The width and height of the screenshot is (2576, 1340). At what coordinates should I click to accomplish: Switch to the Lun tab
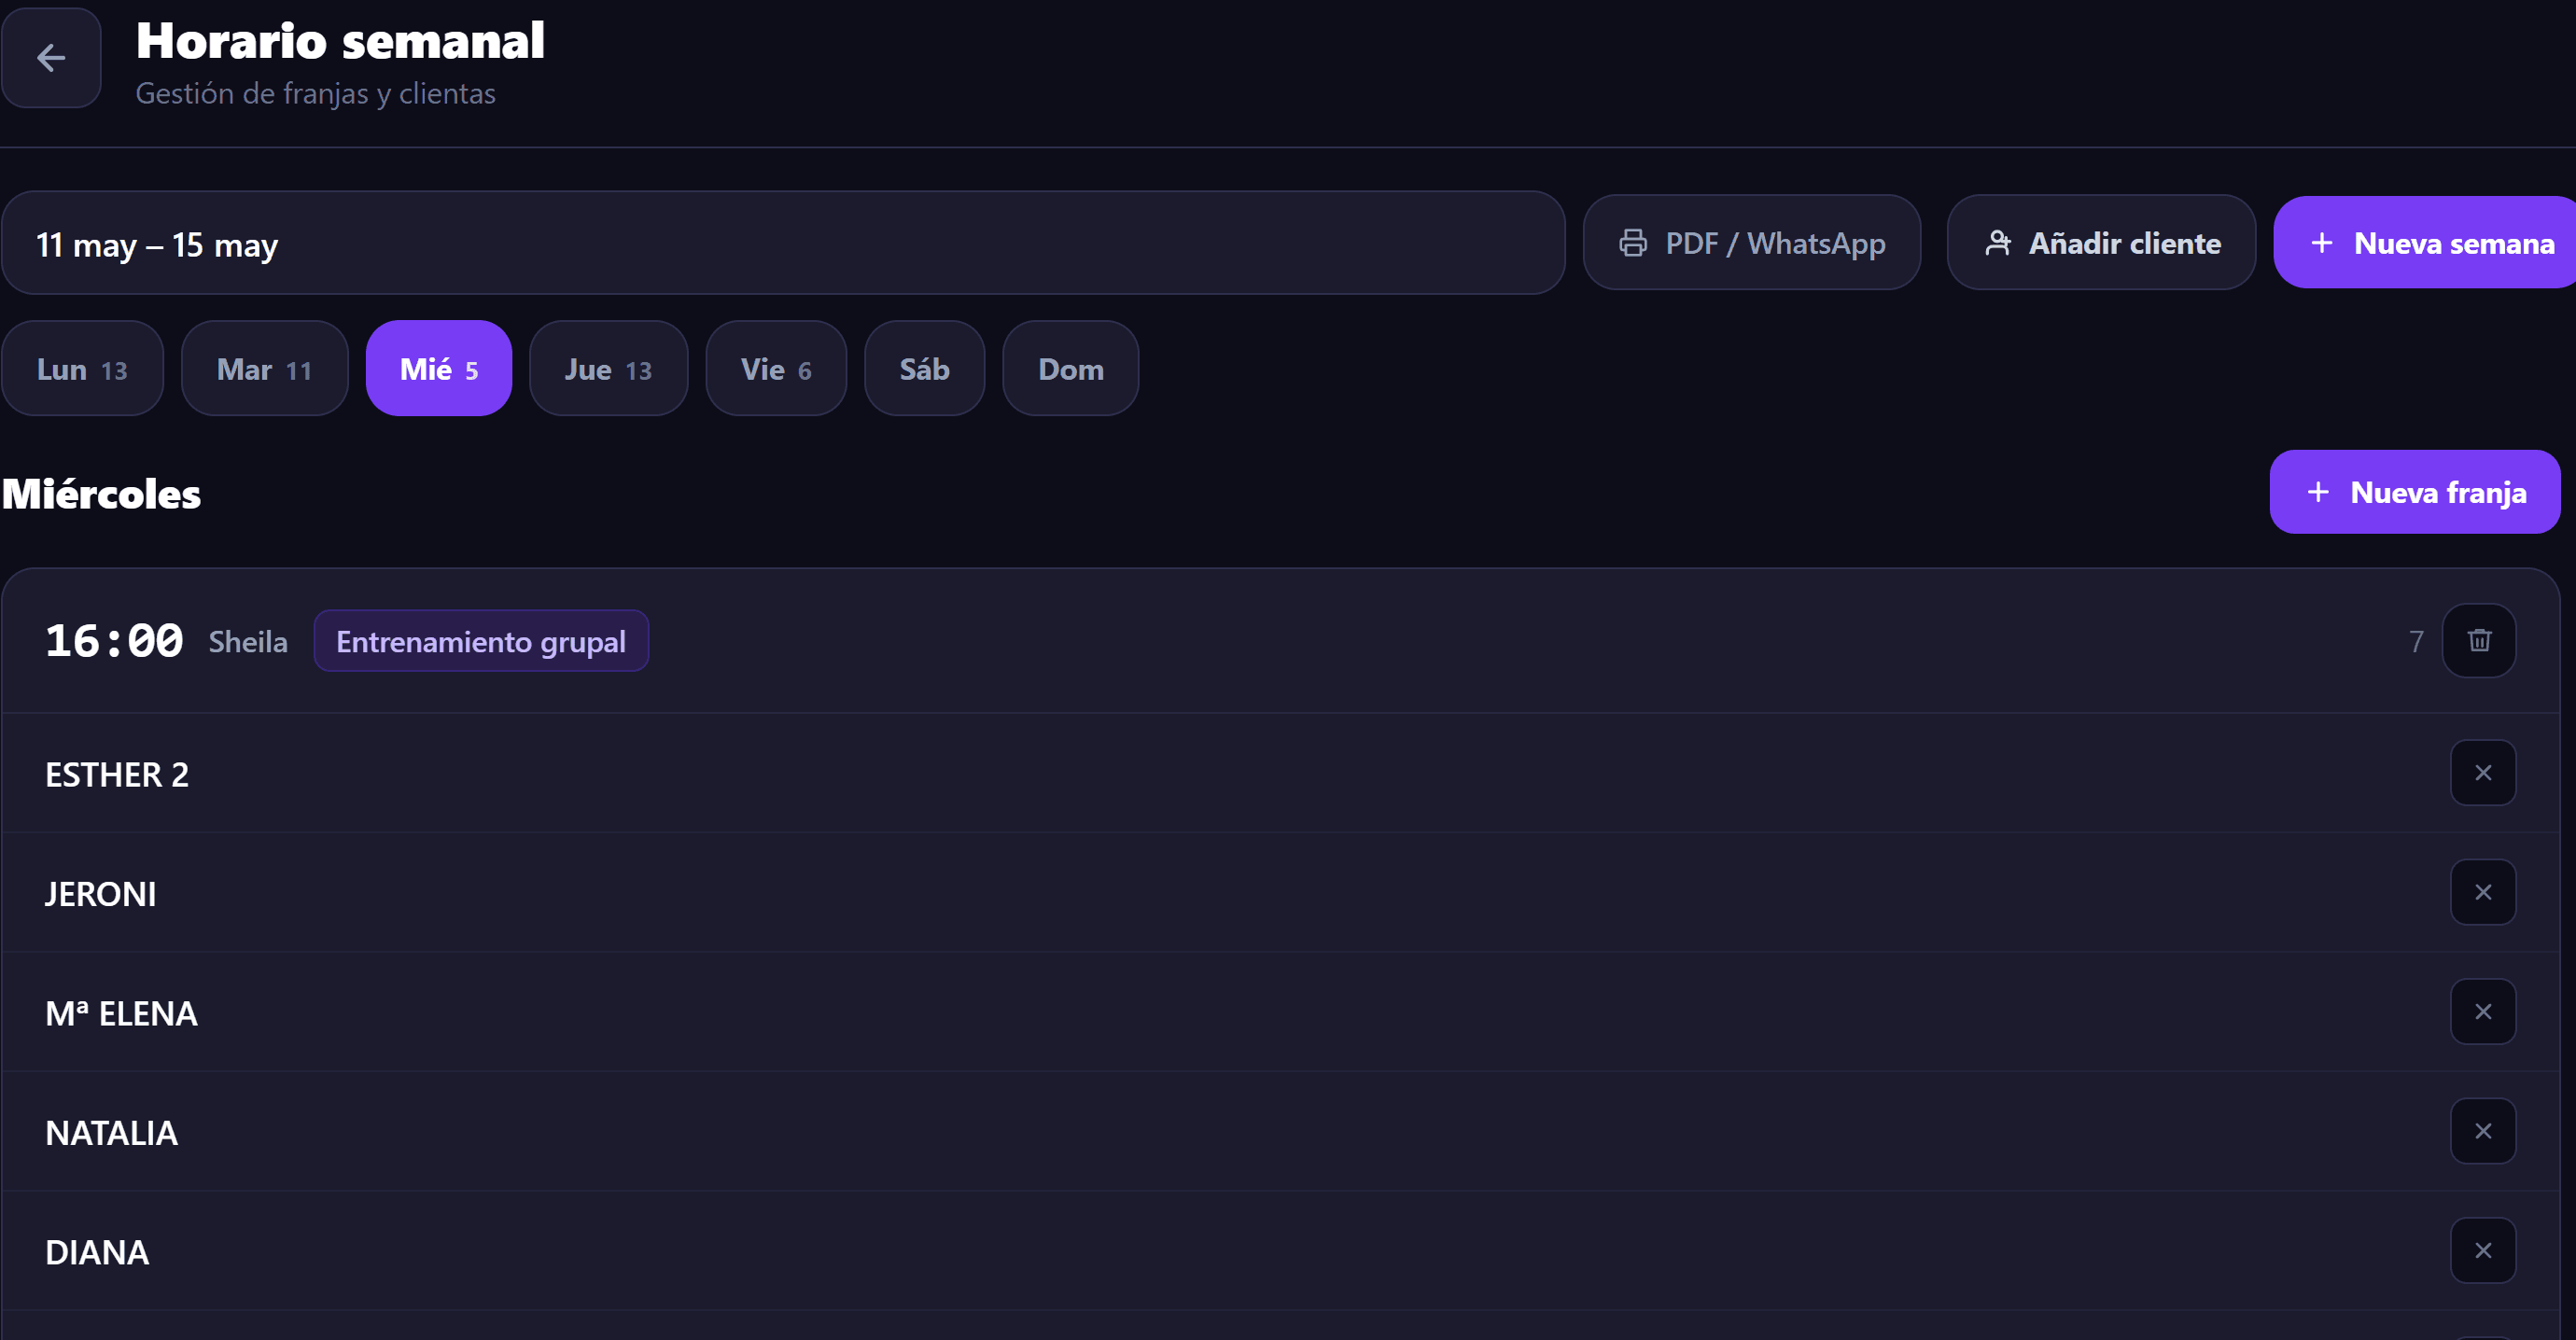[82, 368]
